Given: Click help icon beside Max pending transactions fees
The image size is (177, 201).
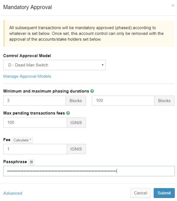Looking at the screenshot, I should tap(68, 113).
